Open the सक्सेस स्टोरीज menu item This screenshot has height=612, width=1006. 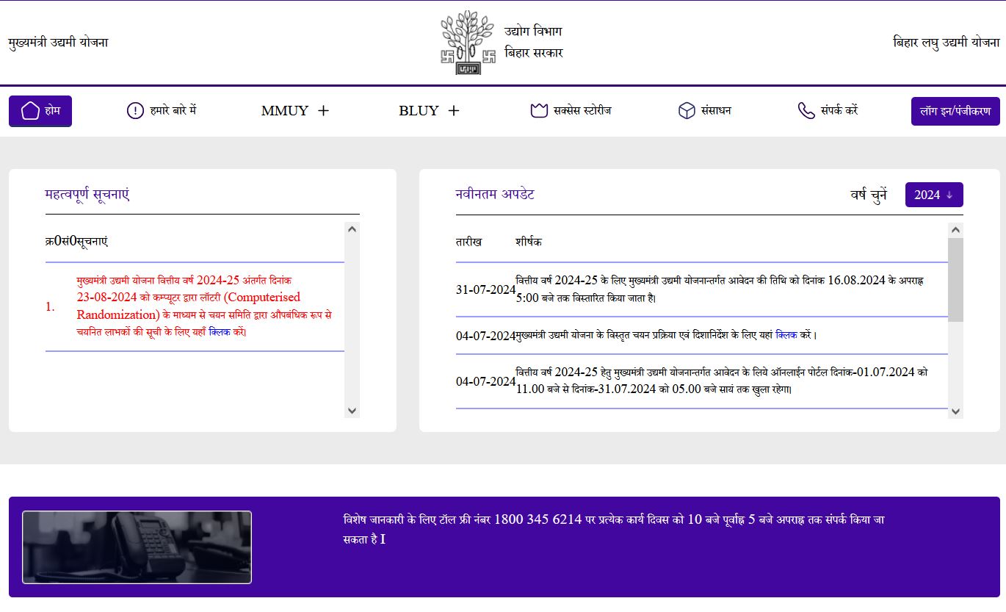[582, 111]
